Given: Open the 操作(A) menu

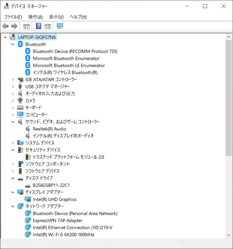Looking at the screenshot, I should [36, 17].
